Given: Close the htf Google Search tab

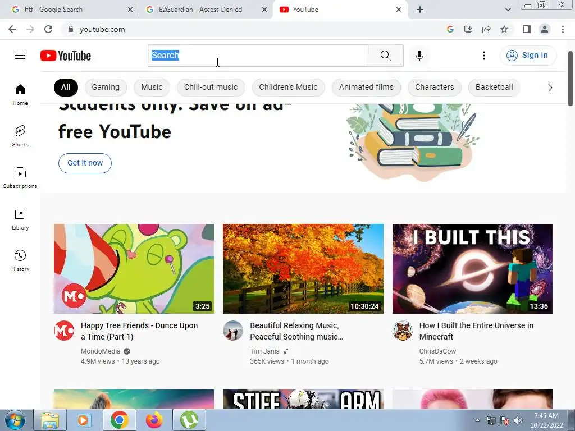Looking at the screenshot, I should (x=130, y=10).
